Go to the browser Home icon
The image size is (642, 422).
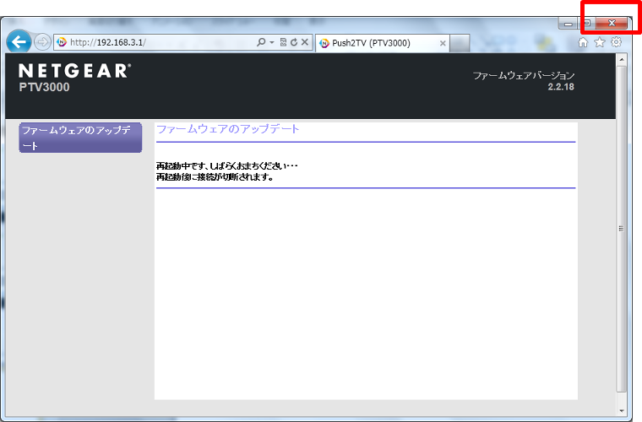583,42
